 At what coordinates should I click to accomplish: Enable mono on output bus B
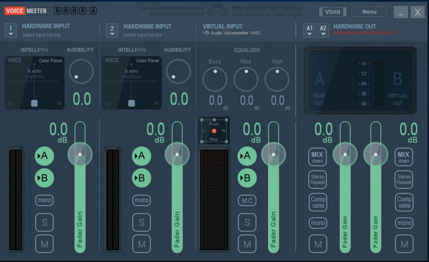pyautogui.click(x=404, y=223)
